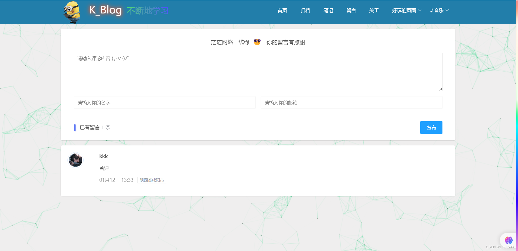
Task: Open the brain assistant icon at bottom right
Action: click(509, 240)
